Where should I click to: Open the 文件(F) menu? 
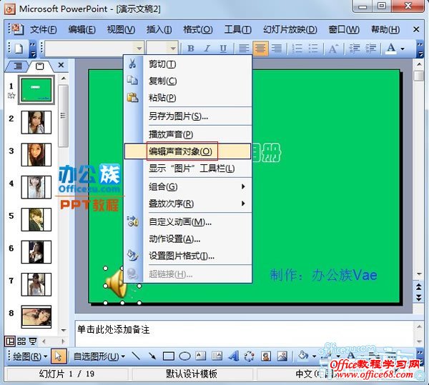[x=43, y=29]
